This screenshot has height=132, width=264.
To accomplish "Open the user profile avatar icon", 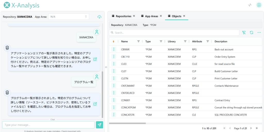I will [x=259, y=5].
